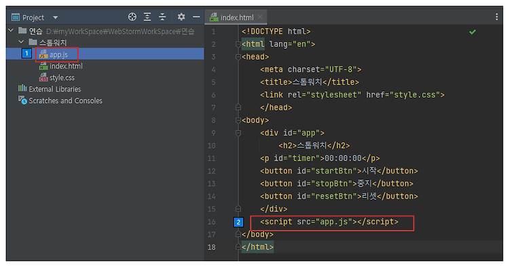Fold the html tag at line 2

pos(238,44)
